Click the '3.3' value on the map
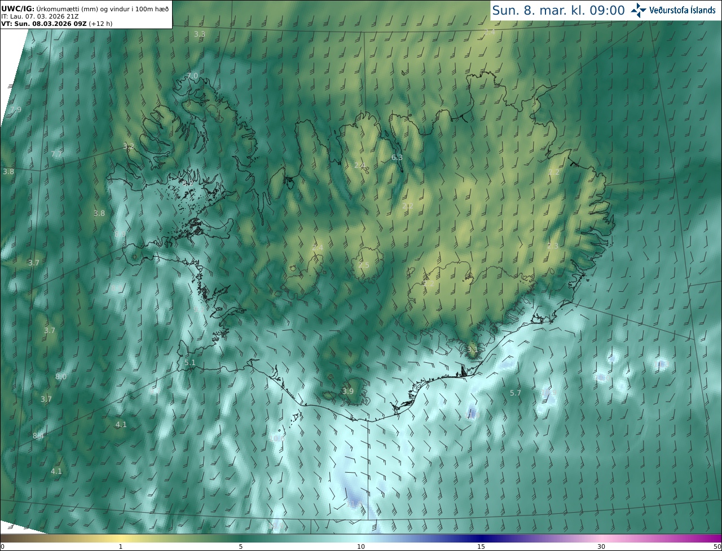The image size is (722, 551). [200, 34]
